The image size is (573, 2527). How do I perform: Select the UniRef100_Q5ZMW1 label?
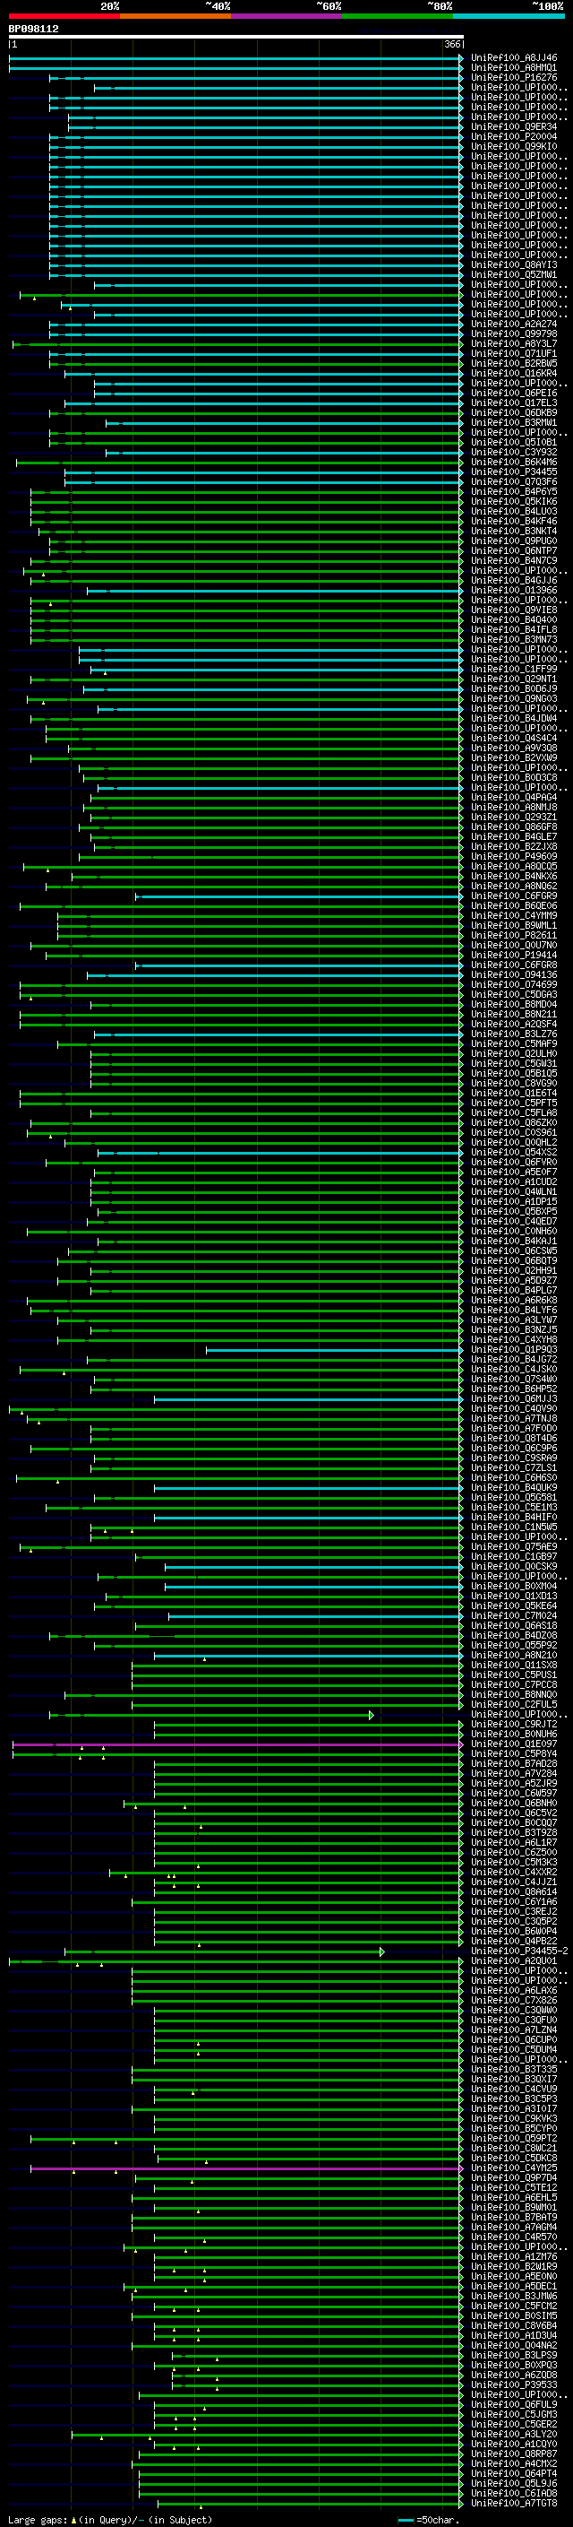(x=513, y=274)
